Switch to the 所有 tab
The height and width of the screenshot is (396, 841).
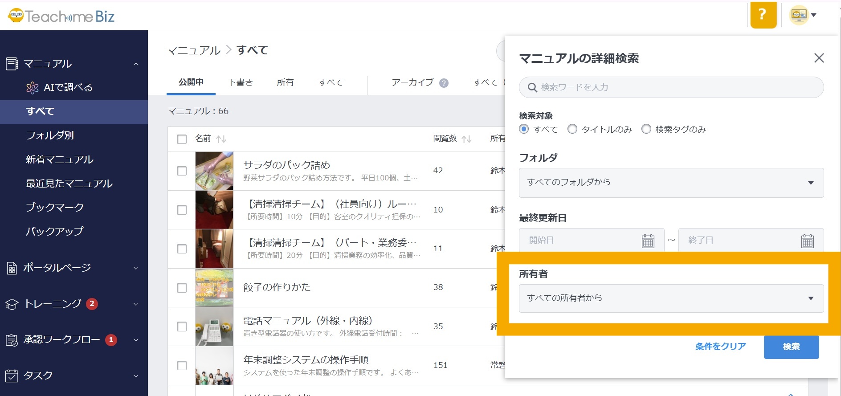click(x=285, y=82)
